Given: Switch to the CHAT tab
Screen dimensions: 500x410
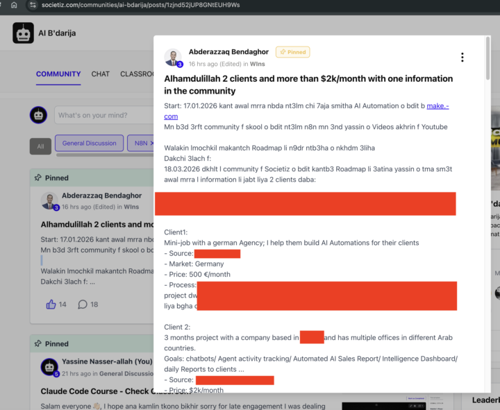Looking at the screenshot, I should (101, 74).
